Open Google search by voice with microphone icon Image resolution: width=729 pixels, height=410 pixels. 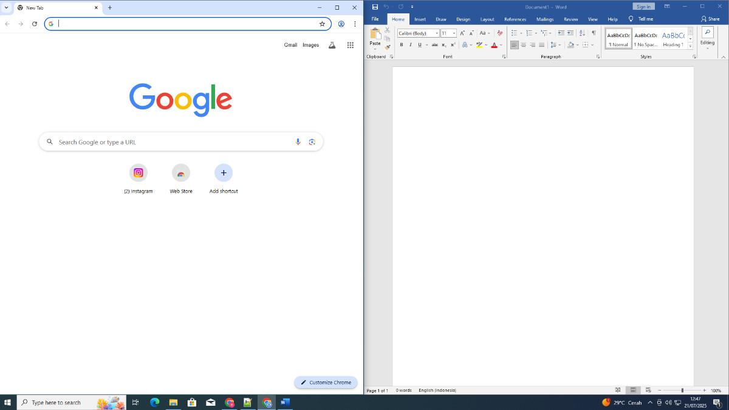pos(298,142)
